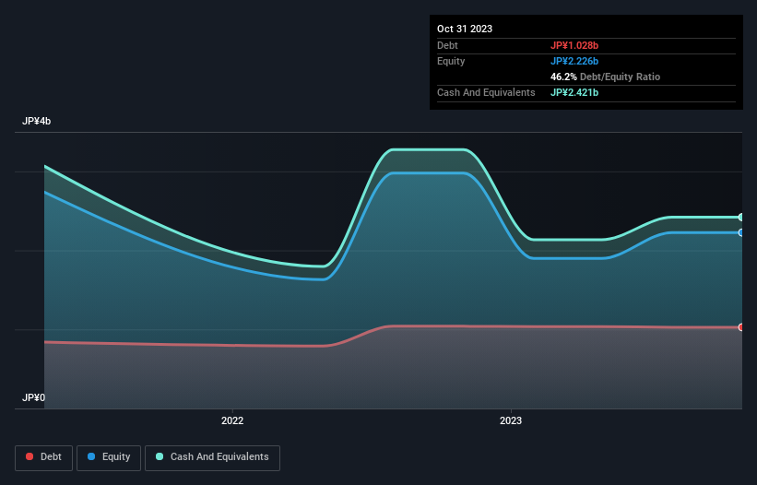The width and height of the screenshot is (757, 485).
Task: Click the 2023 x-axis label
Action: pos(511,420)
